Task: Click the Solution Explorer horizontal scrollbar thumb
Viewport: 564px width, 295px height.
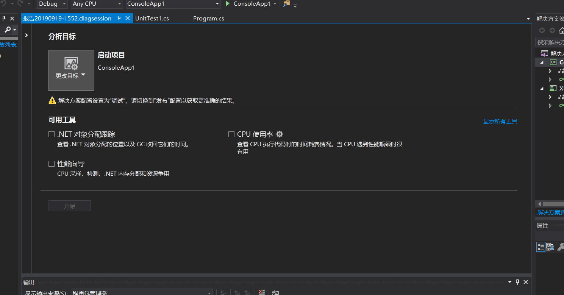Action: (x=553, y=204)
